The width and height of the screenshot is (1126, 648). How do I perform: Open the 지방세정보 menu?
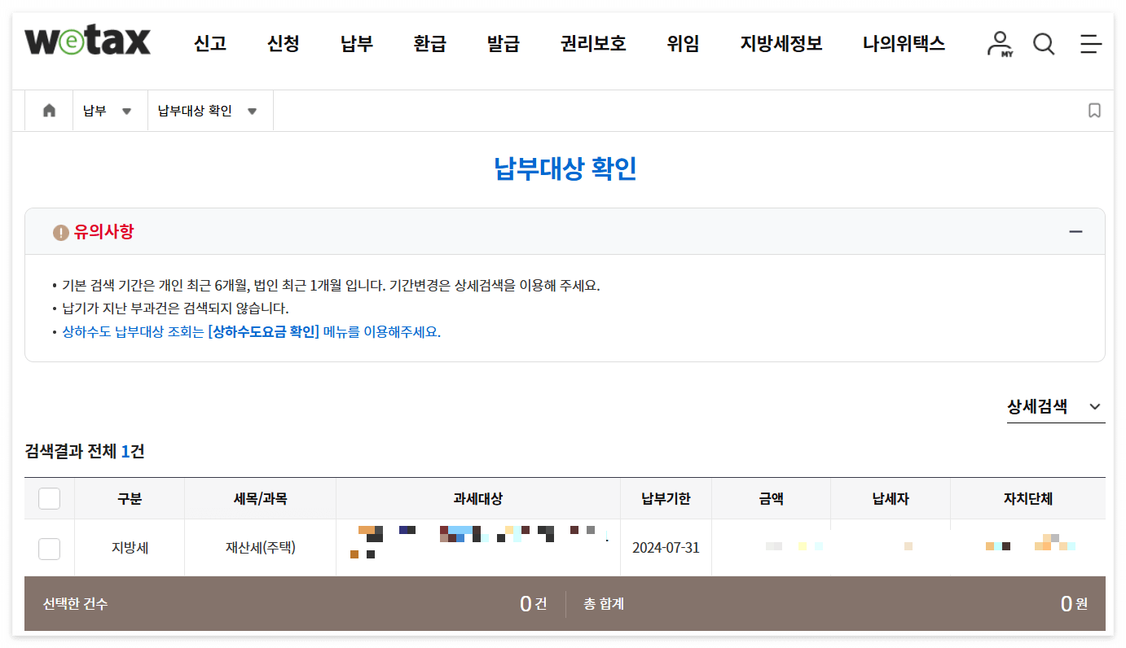[780, 44]
